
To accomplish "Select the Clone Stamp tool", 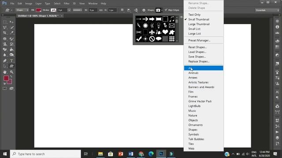I will pyautogui.click(x=5, y=44).
